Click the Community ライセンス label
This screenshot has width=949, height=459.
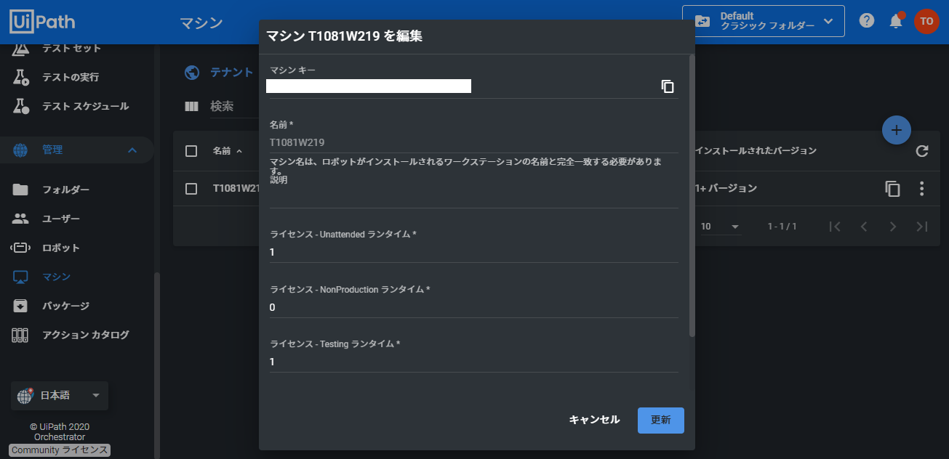pos(60,450)
